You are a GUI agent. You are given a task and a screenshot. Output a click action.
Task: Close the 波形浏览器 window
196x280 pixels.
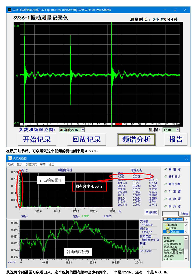click(x=186, y=158)
